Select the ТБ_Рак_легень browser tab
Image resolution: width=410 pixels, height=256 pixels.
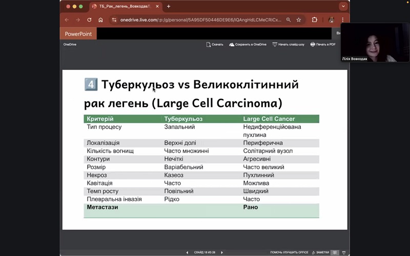(123, 7)
